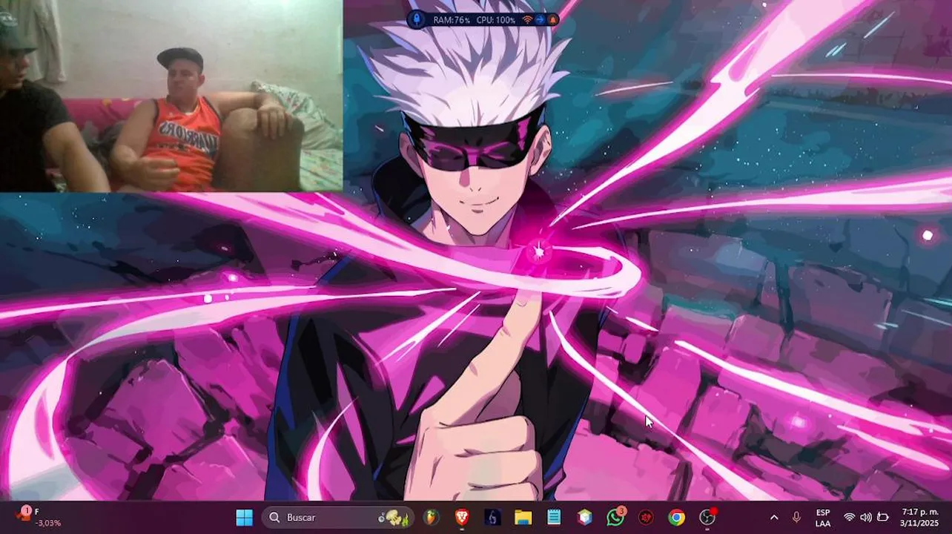Open Google Chrome from the taskbar
The width and height of the screenshot is (952, 534).
click(x=676, y=517)
